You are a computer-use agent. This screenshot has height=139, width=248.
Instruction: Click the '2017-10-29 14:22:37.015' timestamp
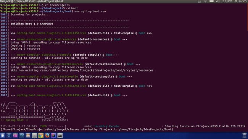tap(18, 126)
